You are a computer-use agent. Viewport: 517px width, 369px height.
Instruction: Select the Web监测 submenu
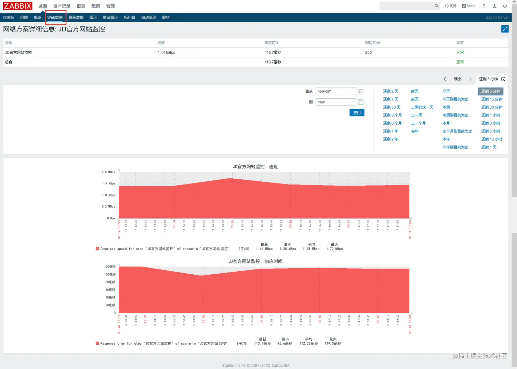(x=55, y=17)
